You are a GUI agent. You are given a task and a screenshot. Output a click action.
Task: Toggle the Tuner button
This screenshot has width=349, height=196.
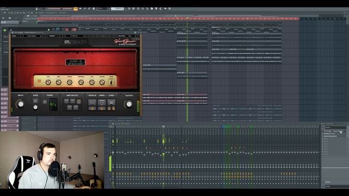(45, 102)
